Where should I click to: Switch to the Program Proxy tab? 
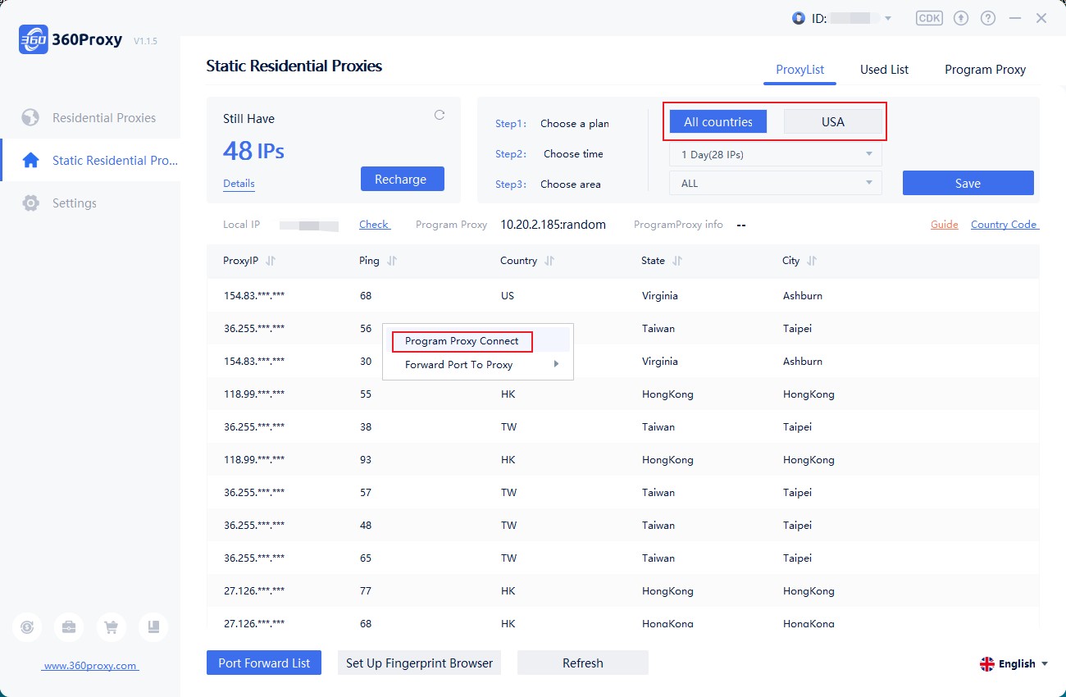(x=985, y=70)
